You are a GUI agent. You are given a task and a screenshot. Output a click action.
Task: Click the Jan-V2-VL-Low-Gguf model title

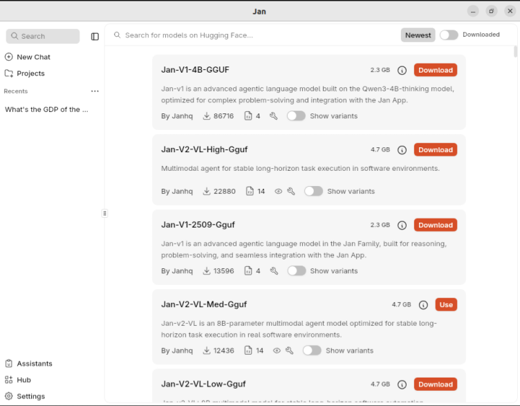pyautogui.click(x=203, y=384)
